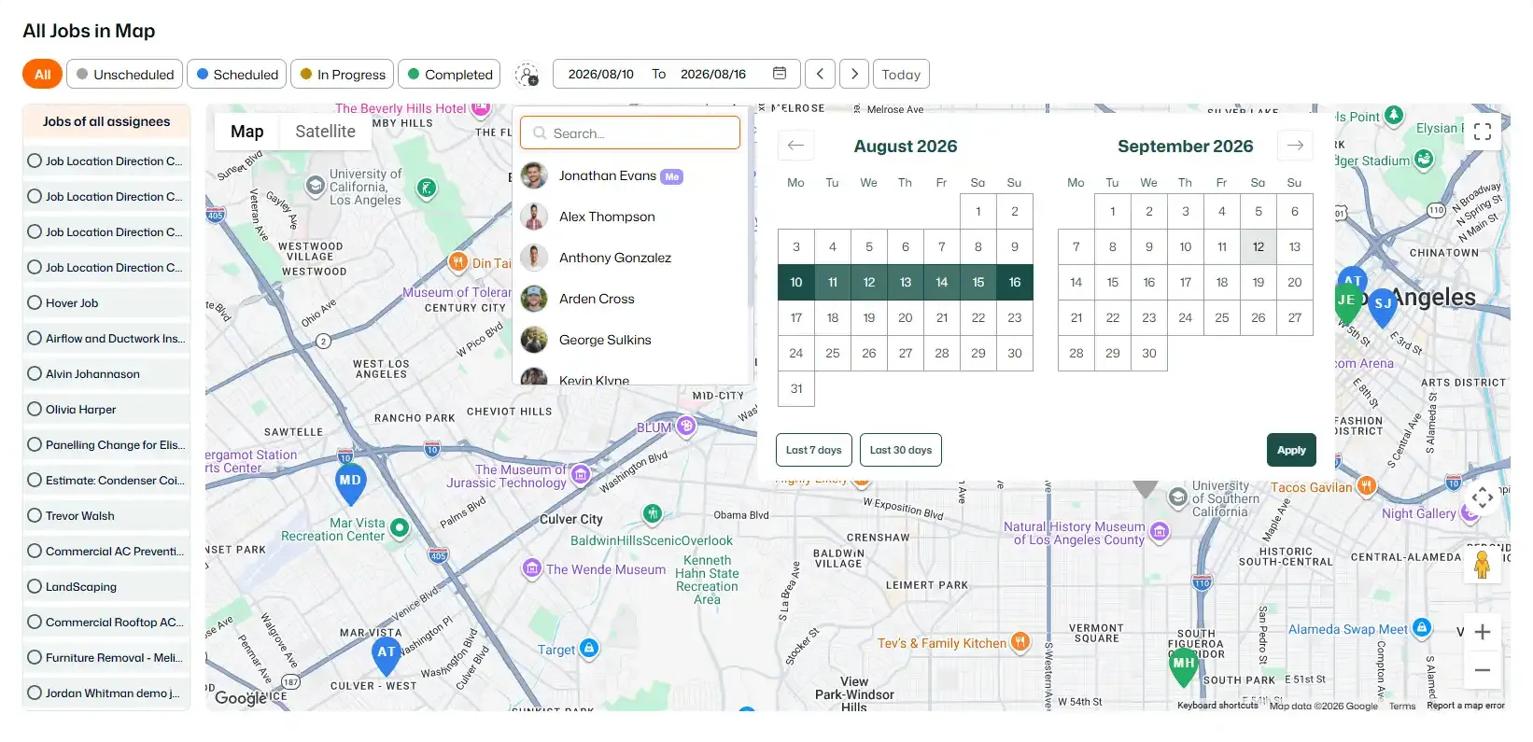Open Keyboard shortcuts link
The width and height of the screenshot is (1533, 742).
(1217, 706)
